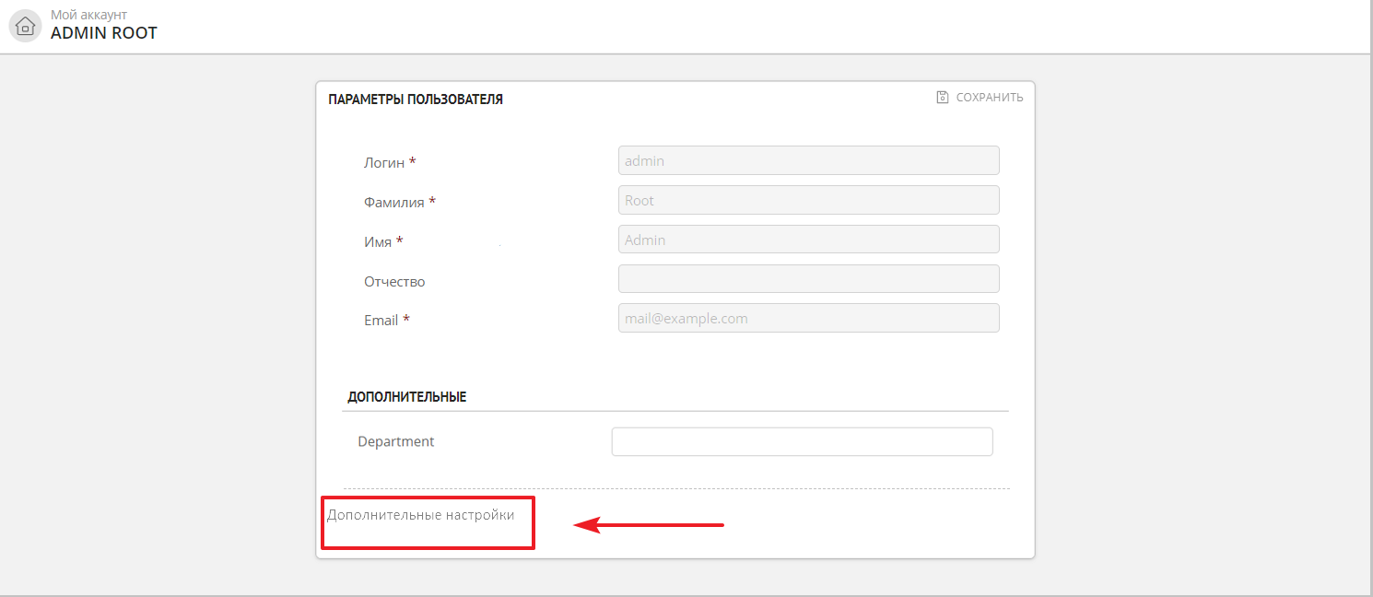Click the ДОПОЛНИТЕЛЬНЫЕ section heading
This screenshot has width=1373, height=597.
tap(406, 397)
